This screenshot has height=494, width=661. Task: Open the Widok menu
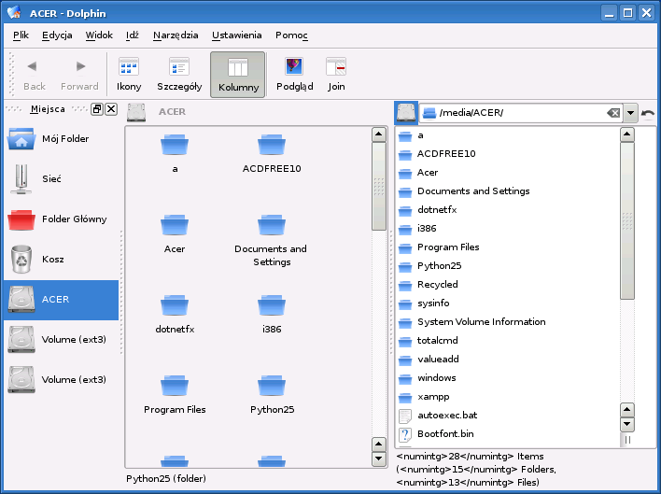click(99, 35)
